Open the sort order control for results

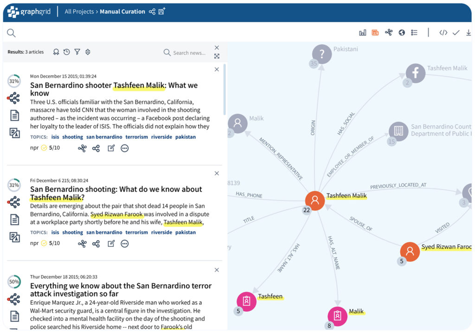click(88, 52)
